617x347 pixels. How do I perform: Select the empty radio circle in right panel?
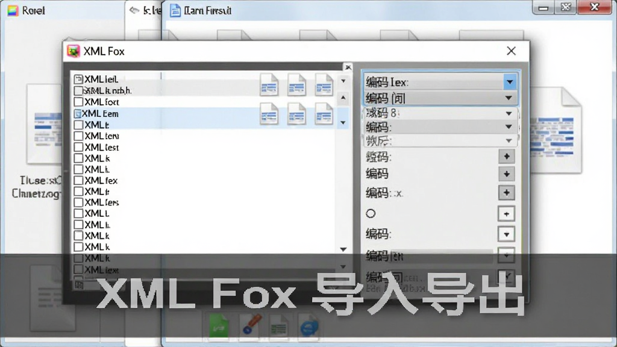click(x=371, y=214)
